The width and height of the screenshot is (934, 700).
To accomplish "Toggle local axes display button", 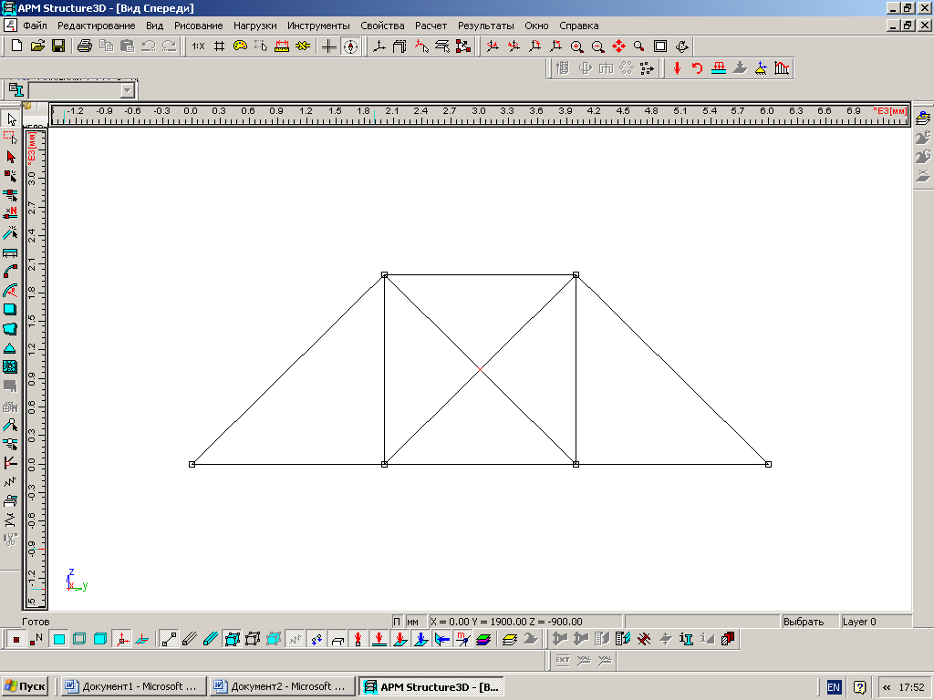I will click(122, 639).
